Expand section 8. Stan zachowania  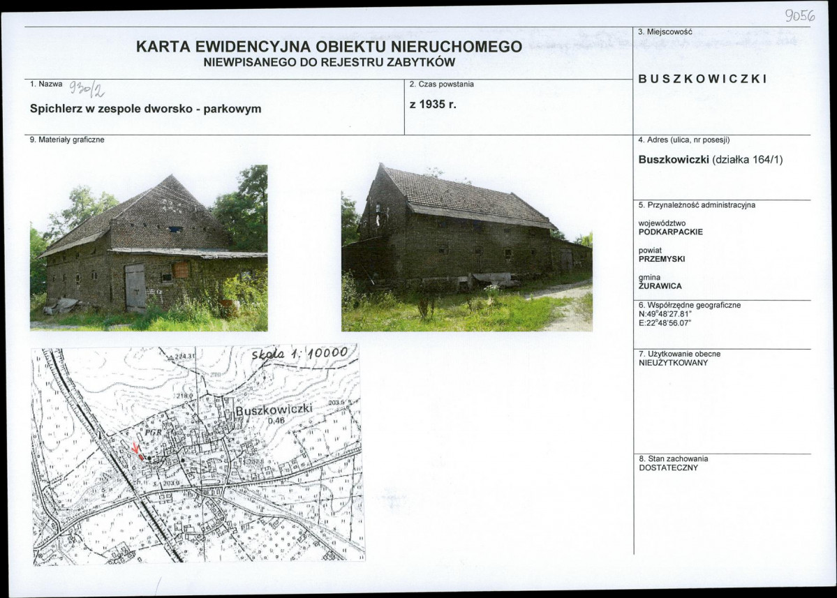click(x=672, y=459)
